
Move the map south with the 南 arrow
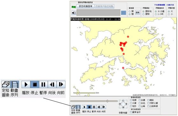(x=123, y=107)
